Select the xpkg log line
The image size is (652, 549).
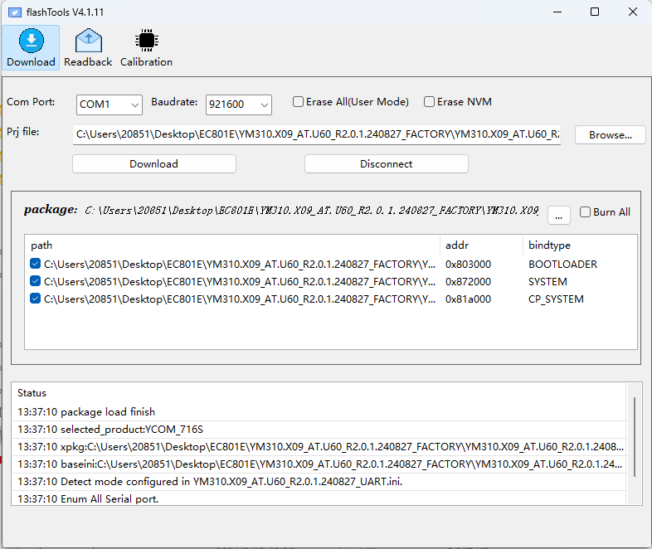click(x=319, y=447)
